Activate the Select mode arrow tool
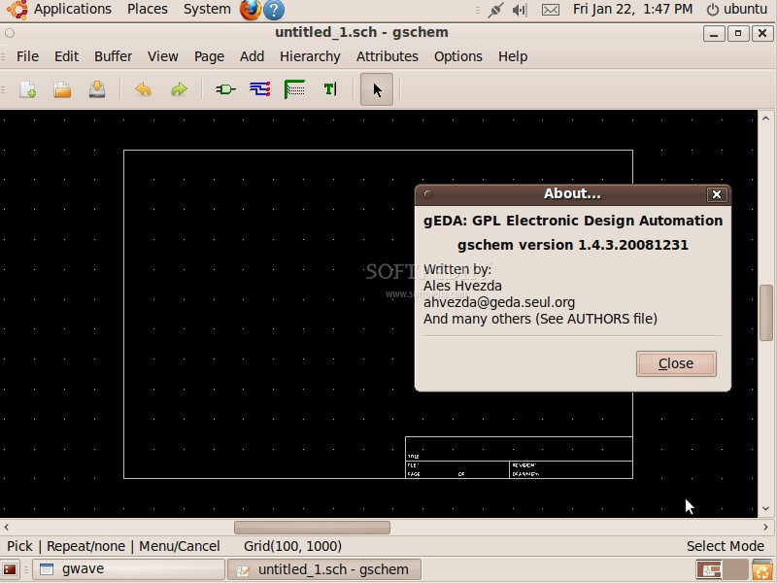The width and height of the screenshot is (777, 583). [x=377, y=89]
